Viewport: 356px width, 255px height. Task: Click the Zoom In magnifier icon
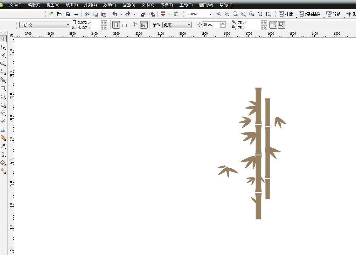click(x=219, y=14)
